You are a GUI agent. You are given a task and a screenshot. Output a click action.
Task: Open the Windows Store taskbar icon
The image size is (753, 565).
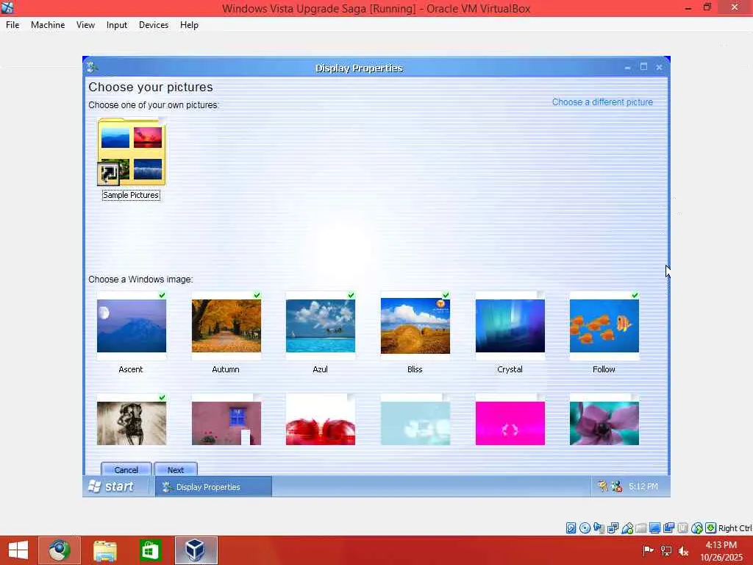[x=150, y=550]
